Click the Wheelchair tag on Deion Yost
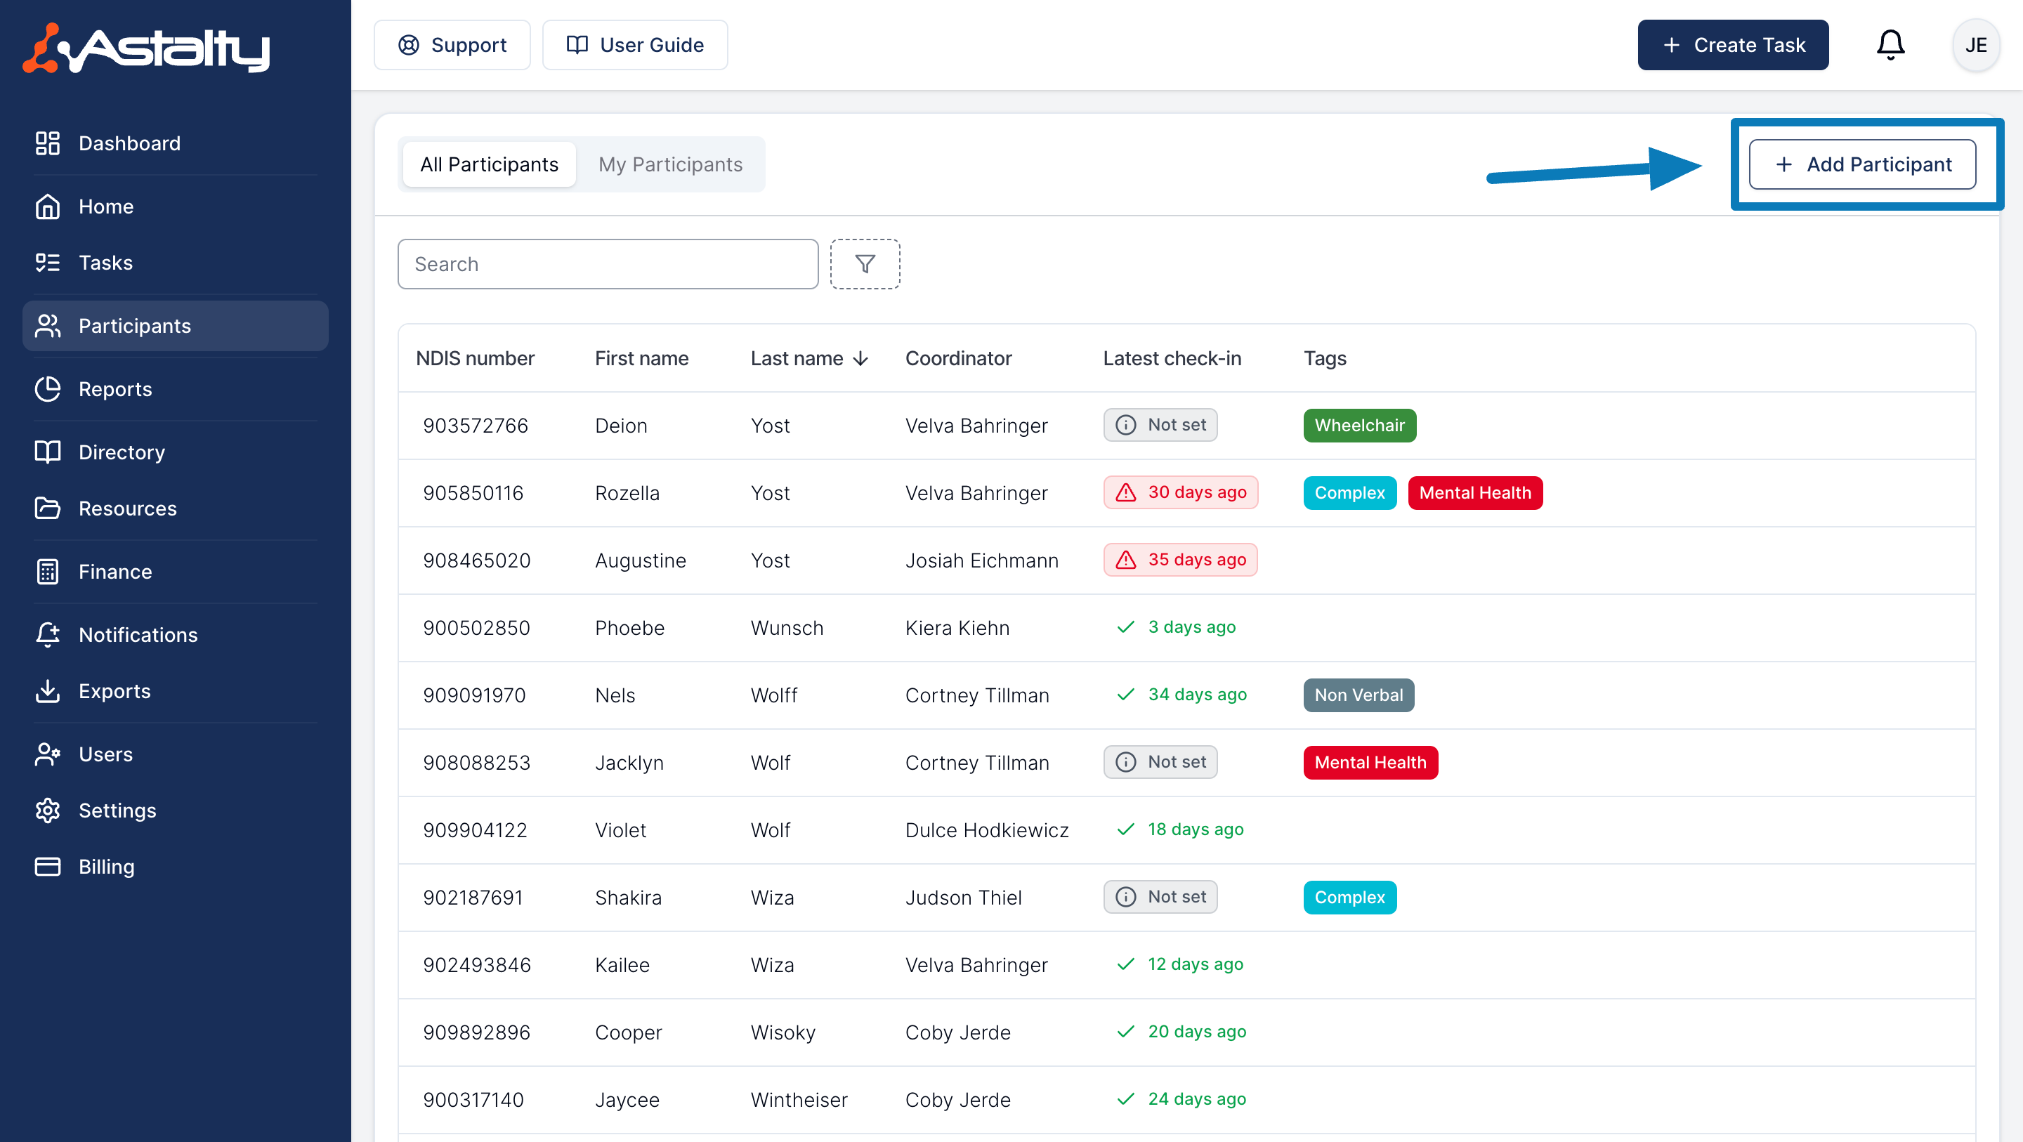This screenshot has width=2023, height=1142. tap(1359, 426)
